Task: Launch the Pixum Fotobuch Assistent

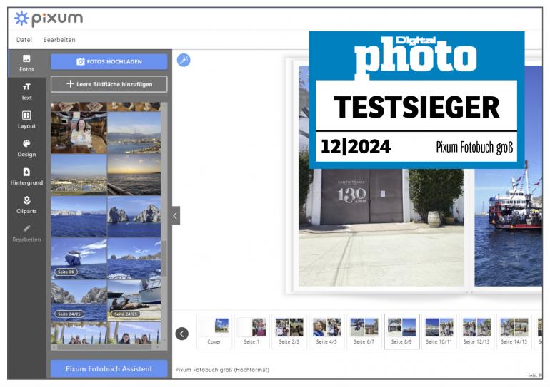Action: 109,368
